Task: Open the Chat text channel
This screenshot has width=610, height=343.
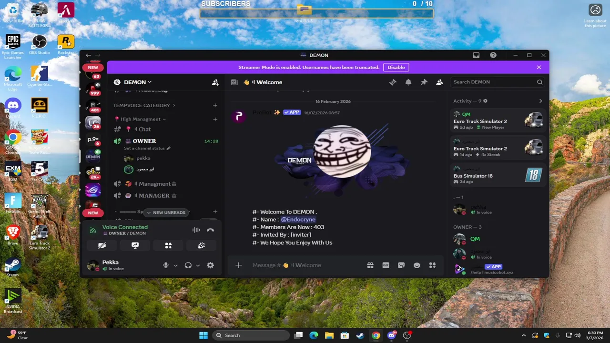Action: point(166,129)
